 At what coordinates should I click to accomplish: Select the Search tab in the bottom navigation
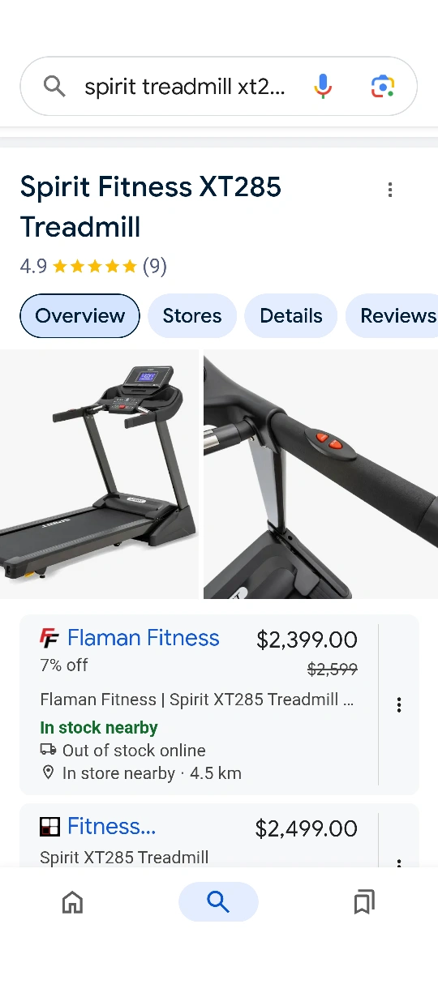pyautogui.click(x=218, y=901)
